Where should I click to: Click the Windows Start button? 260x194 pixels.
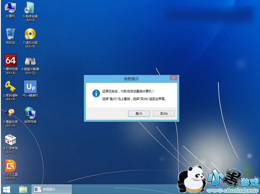point(6,189)
